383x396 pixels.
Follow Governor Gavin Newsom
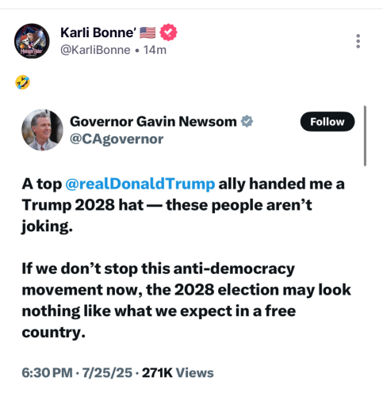pos(327,122)
